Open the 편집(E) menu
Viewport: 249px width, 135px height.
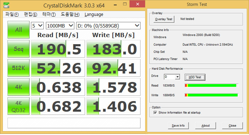31,14
